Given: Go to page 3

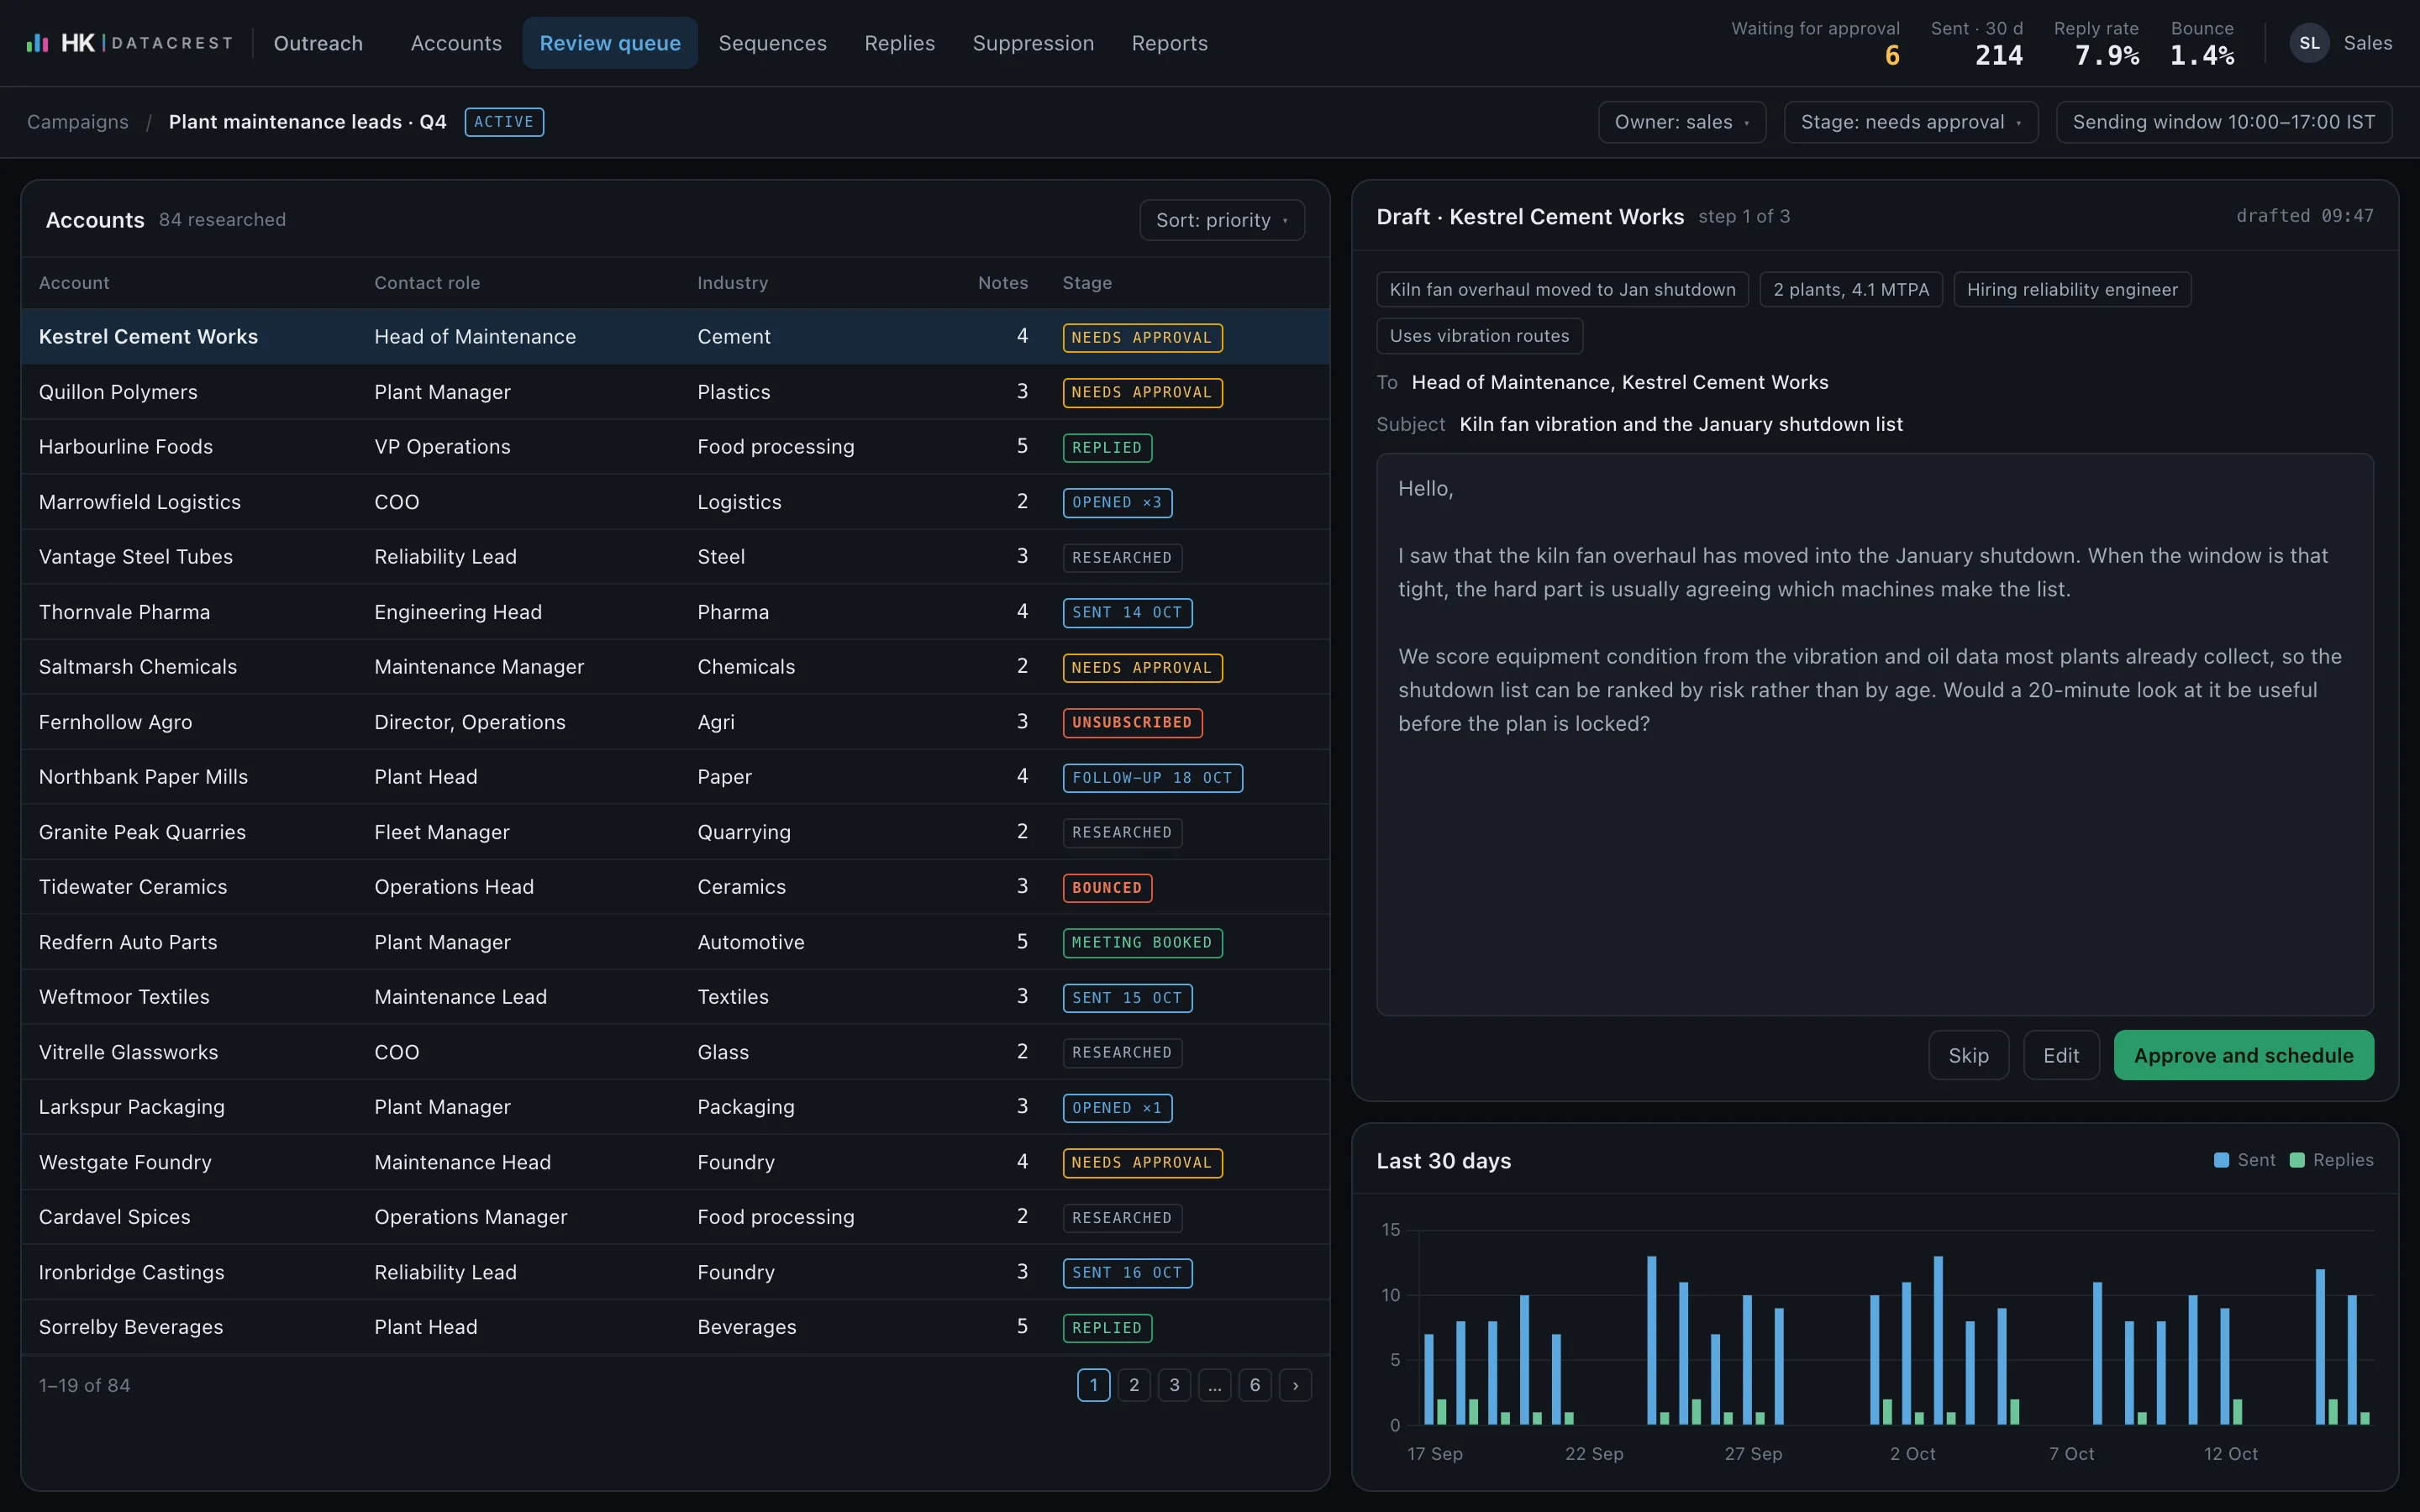Looking at the screenshot, I should pyautogui.click(x=1174, y=1385).
